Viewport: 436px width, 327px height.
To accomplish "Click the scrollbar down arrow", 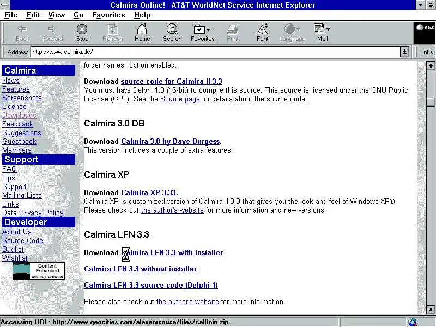I will tap(431, 310).
